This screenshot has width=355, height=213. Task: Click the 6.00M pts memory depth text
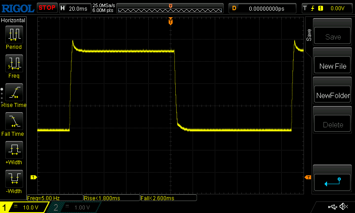[x=103, y=10]
